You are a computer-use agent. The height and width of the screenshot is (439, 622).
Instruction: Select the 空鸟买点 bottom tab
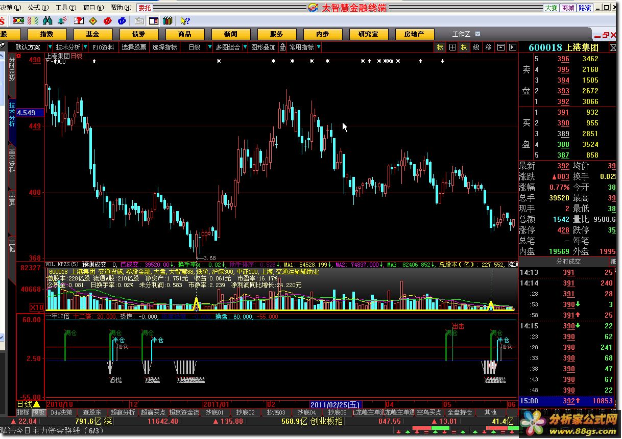point(429,412)
